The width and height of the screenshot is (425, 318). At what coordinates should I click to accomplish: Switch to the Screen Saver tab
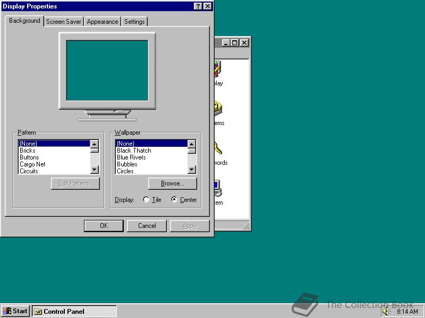pos(63,22)
